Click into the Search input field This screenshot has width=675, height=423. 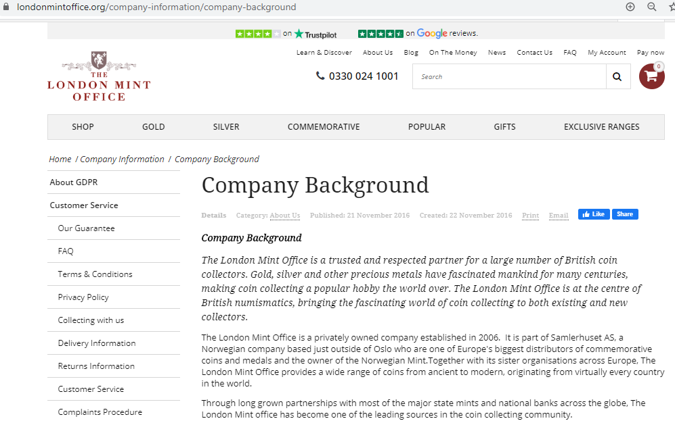(x=508, y=77)
